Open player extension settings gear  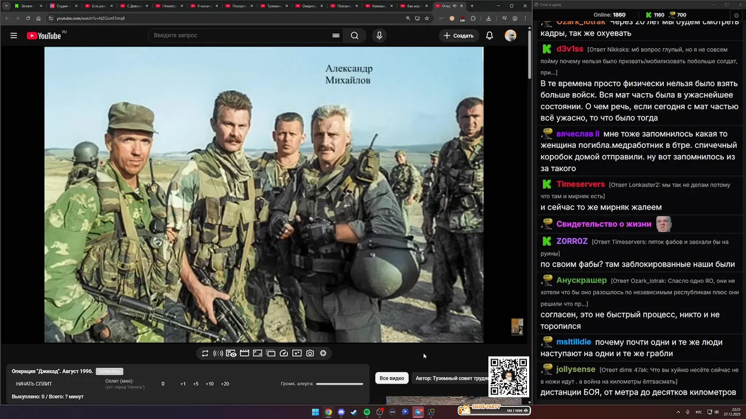click(x=323, y=353)
